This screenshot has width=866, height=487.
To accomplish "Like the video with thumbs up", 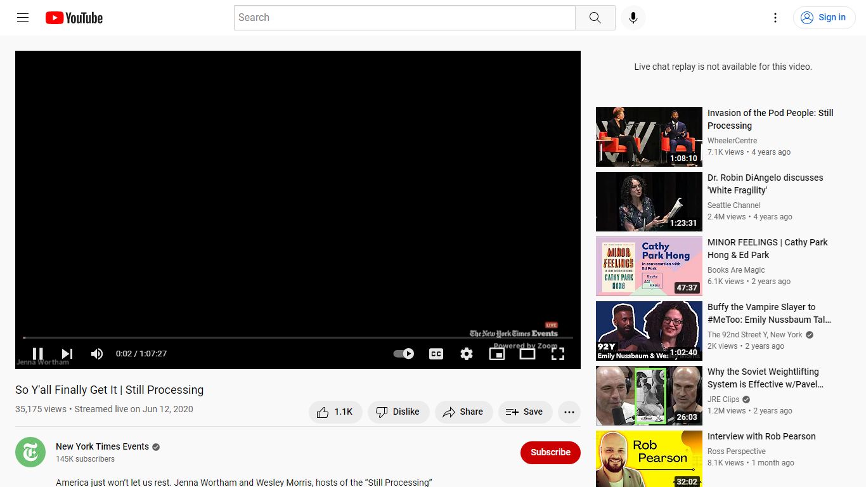I will point(335,412).
